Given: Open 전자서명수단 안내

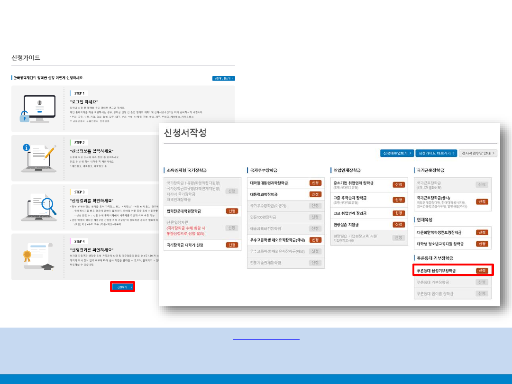Looking at the screenshot, I should tap(478, 153).
